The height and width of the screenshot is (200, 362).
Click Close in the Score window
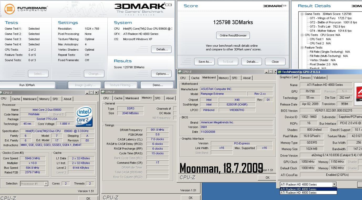pyautogui.click(x=275, y=62)
